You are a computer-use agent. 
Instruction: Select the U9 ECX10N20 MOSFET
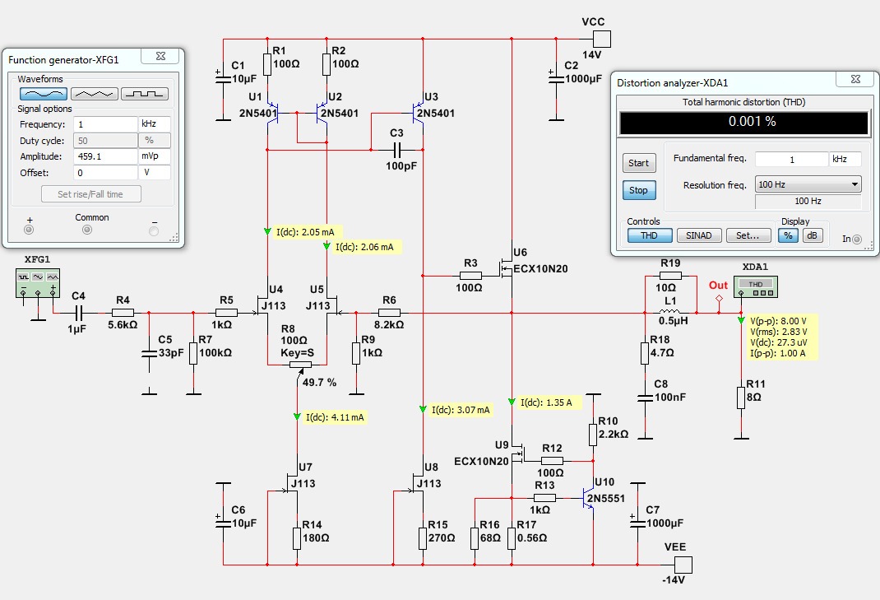[x=516, y=453]
